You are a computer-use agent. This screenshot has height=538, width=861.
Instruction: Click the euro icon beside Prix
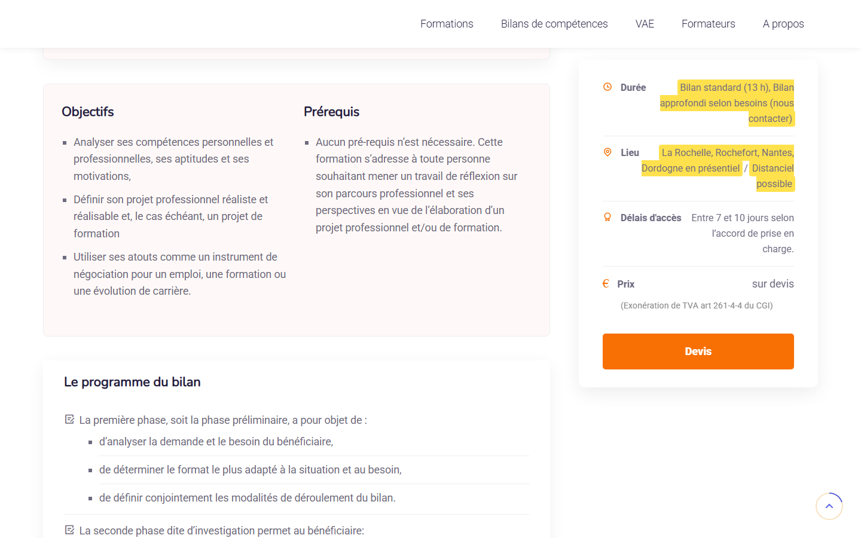click(x=606, y=283)
